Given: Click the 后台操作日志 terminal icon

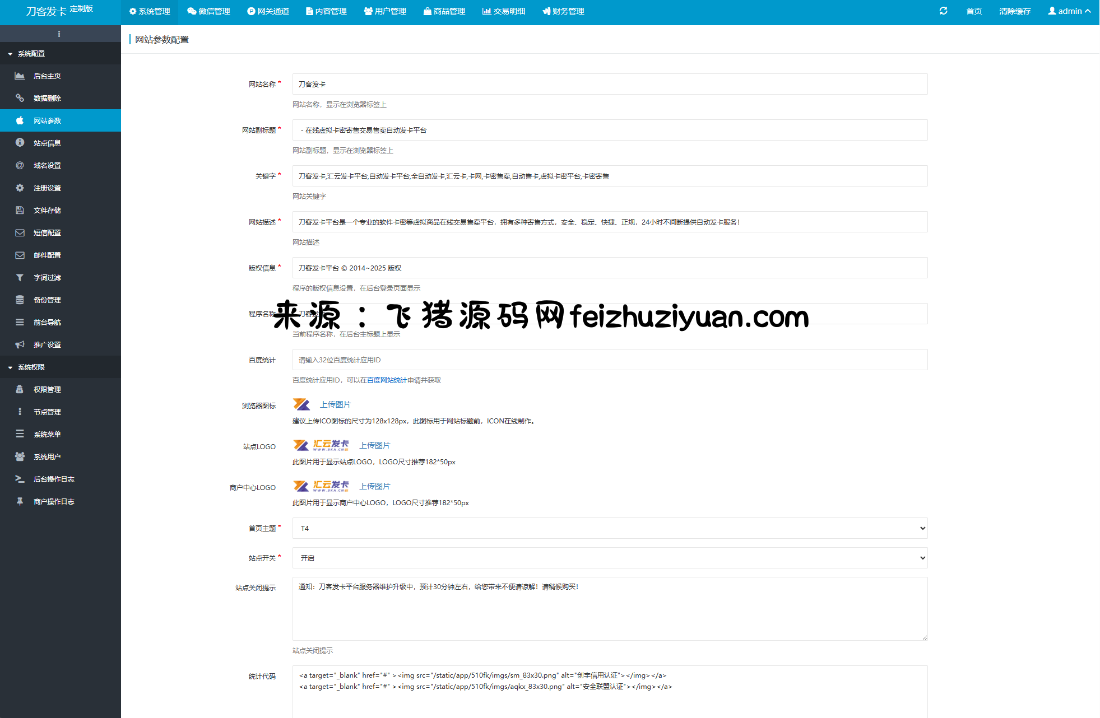Looking at the screenshot, I should (x=20, y=479).
